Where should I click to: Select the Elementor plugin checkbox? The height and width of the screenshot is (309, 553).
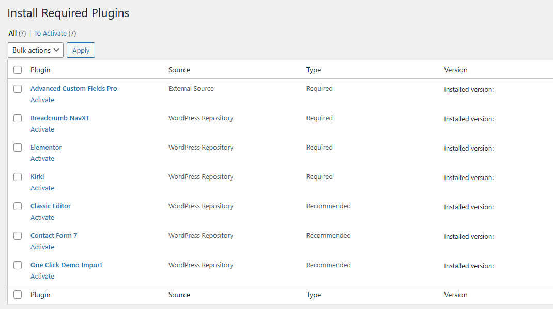click(18, 148)
